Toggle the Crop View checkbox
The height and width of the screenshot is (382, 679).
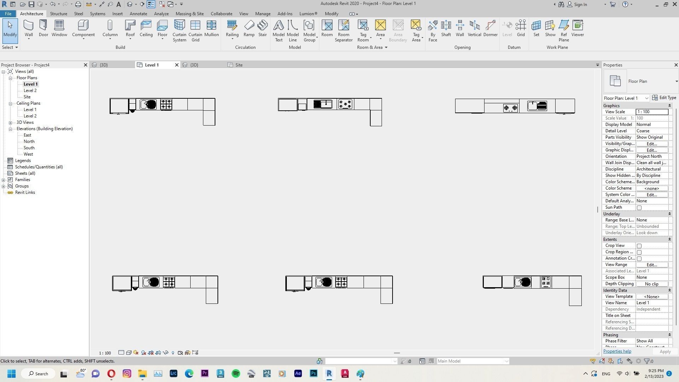click(639, 246)
